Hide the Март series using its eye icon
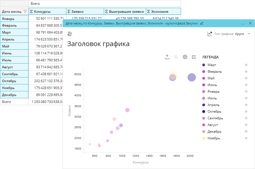 pyautogui.click(x=246, y=65)
